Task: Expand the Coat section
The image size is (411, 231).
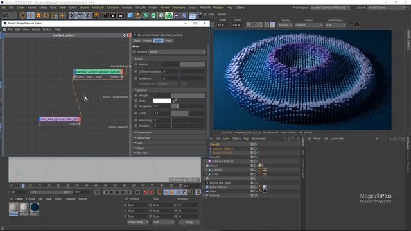Action: (x=139, y=142)
